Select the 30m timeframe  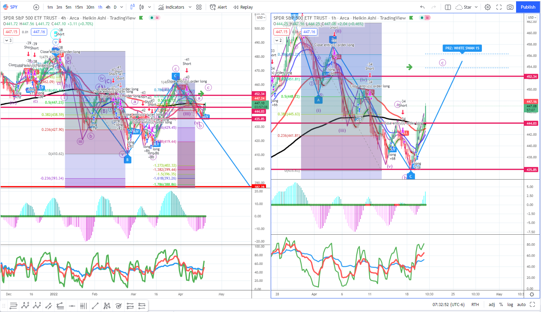pyautogui.click(x=90, y=7)
